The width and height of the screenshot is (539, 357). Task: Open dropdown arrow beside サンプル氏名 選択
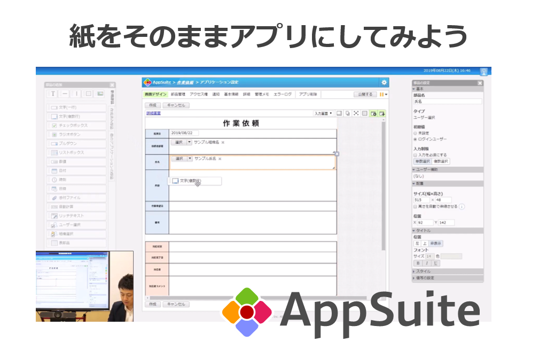(190, 159)
